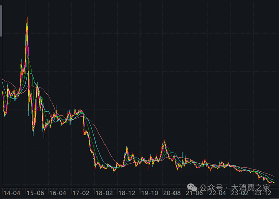Click the 大消费之家 watermark text

pos(251,188)
